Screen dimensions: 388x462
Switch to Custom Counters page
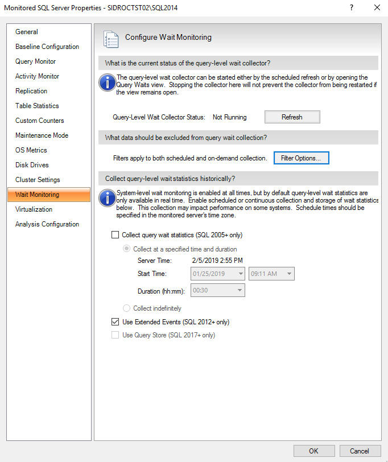[39, 121]
